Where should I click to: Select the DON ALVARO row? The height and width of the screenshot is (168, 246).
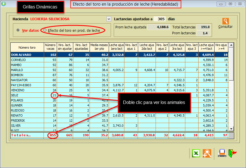click(21, 55)
